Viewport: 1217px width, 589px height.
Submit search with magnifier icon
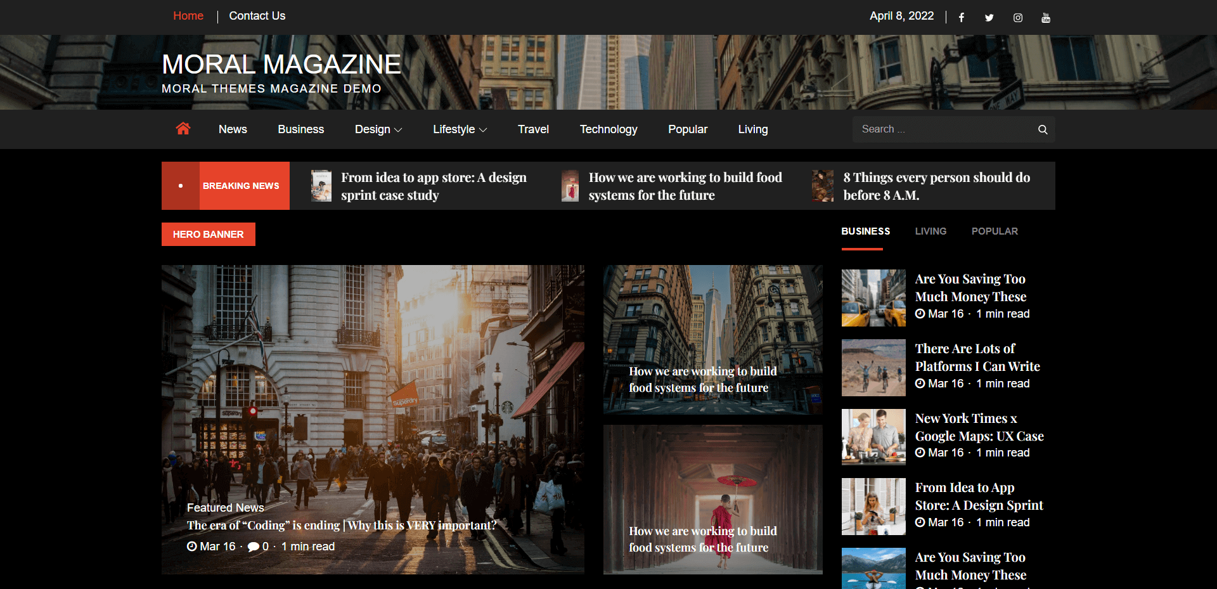(1043, 129)
